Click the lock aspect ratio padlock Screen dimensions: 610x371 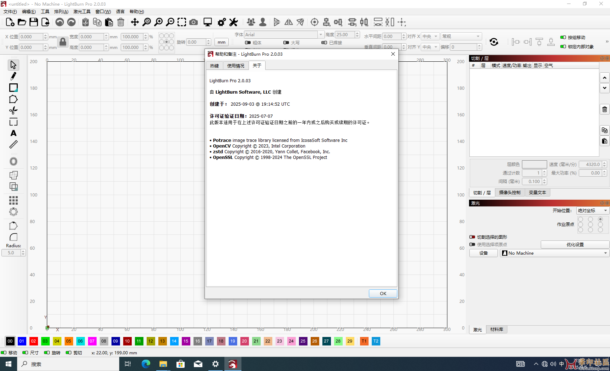point(63,42)
